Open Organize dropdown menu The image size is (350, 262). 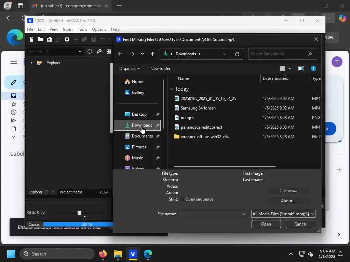[x=130, y=69]
